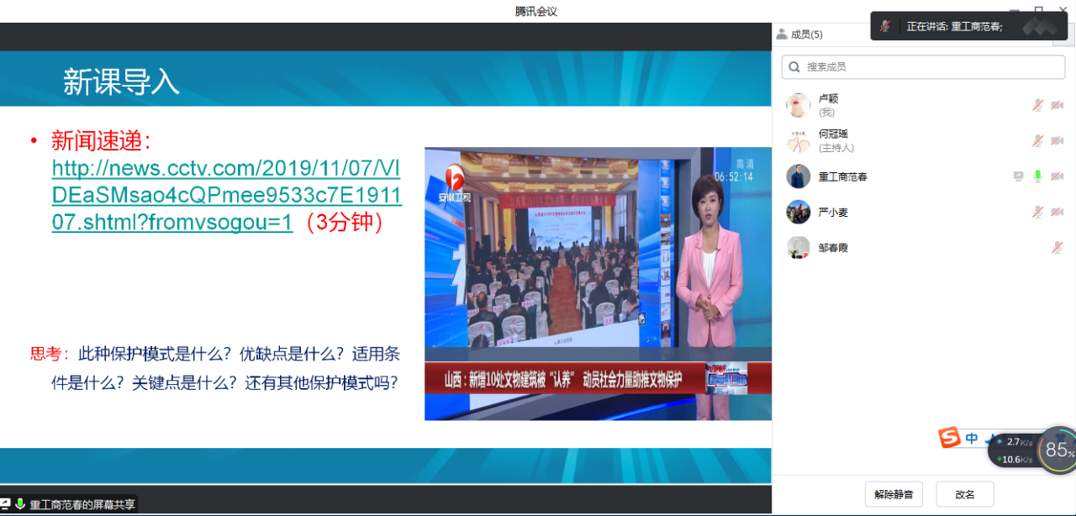Click 重工商范春's screen sharing icon
Screen dimensions: 1076x516
(1019, 176)
